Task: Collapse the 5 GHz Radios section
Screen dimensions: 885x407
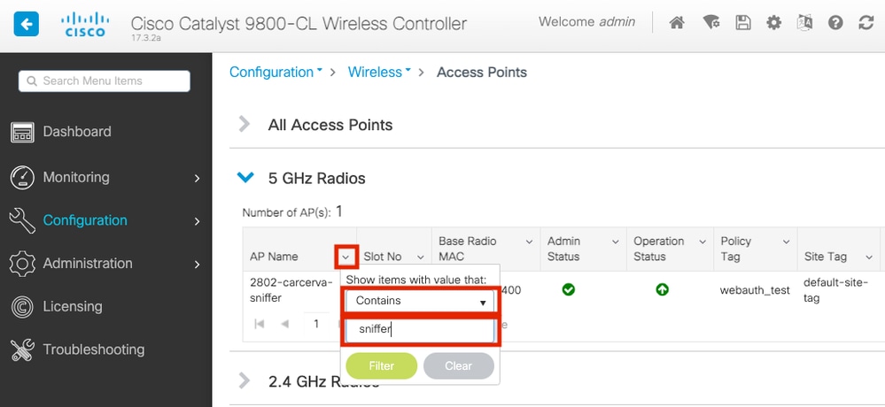Action: [x=245, y=178]
